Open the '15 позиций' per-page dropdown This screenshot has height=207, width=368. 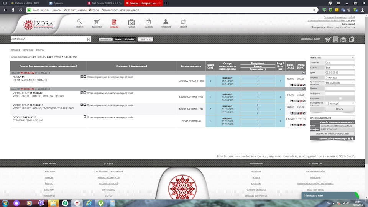tap(340, 103)
